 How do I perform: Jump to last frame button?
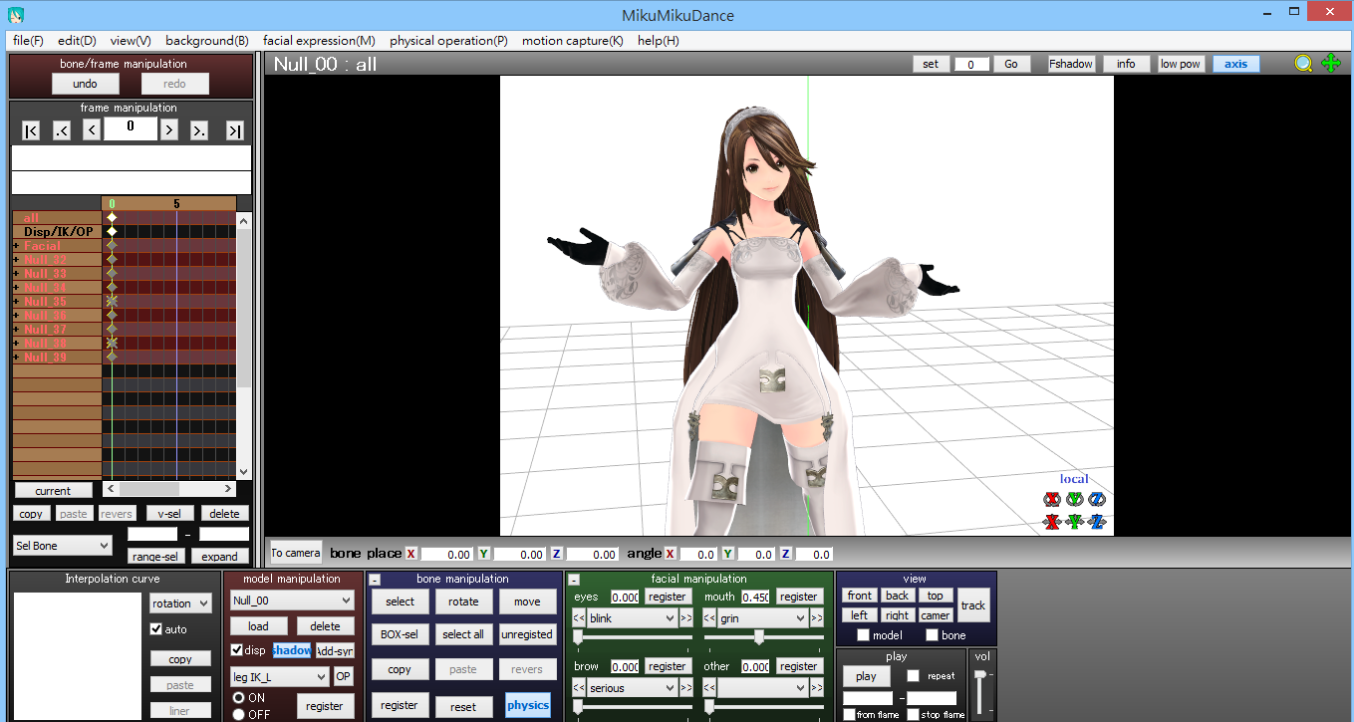[x=234, y=130]
